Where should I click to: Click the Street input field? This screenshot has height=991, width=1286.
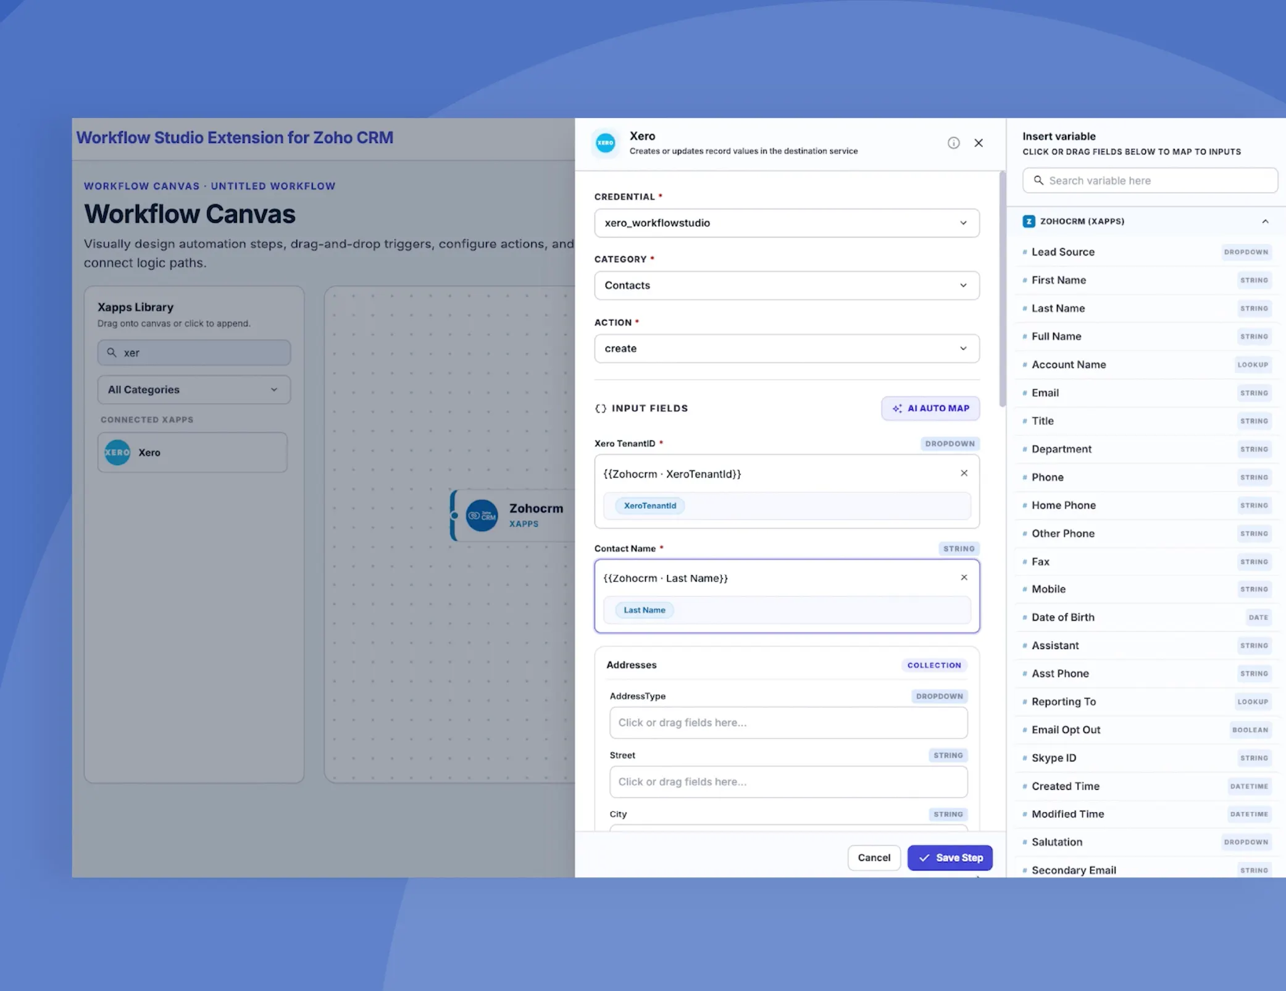[x=788, y=782]
